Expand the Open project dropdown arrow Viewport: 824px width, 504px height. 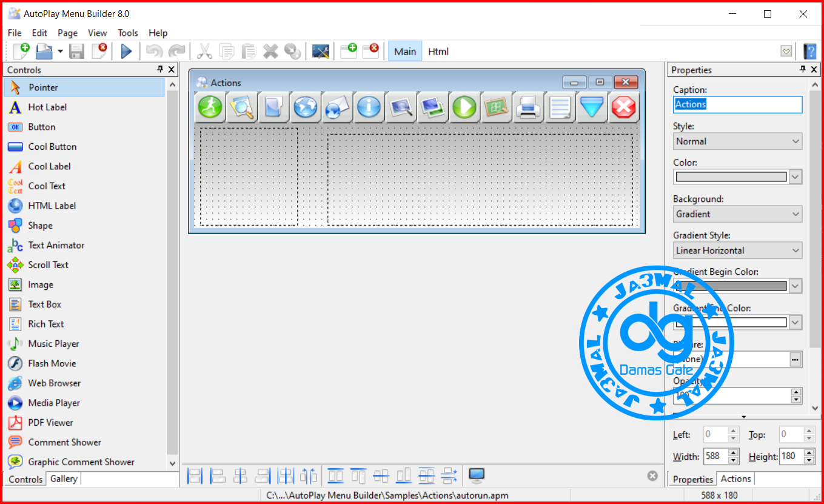(60, 52)
